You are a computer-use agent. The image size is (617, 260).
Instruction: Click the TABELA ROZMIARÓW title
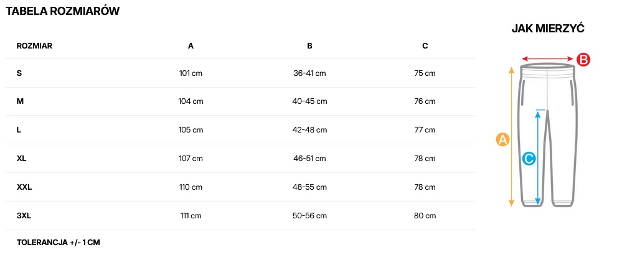tap(63, 11)
